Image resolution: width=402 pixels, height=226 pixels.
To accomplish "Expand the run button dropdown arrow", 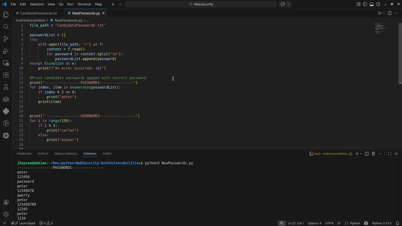I will click(384, 13).
